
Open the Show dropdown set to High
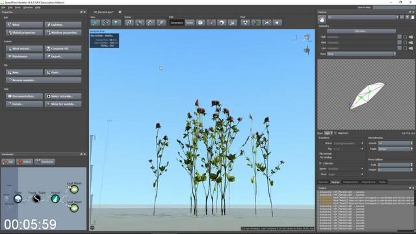[328, 133]
